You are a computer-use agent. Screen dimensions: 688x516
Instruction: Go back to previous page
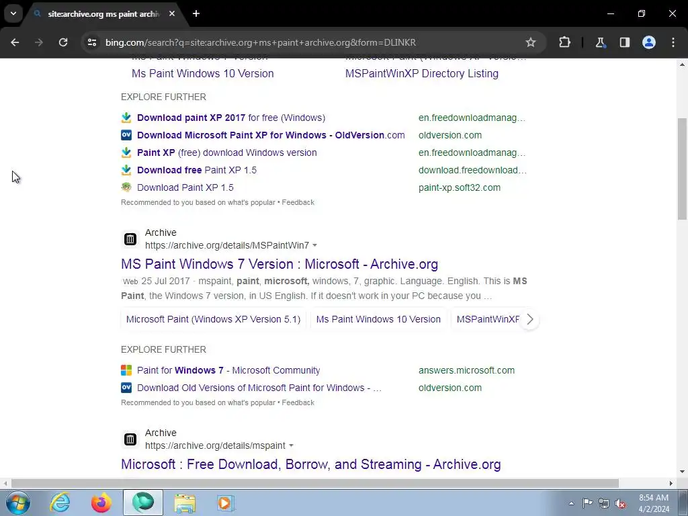coord(15,42)
